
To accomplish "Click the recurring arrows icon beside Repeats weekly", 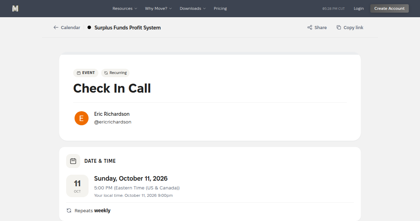I will tap(69, 210).
